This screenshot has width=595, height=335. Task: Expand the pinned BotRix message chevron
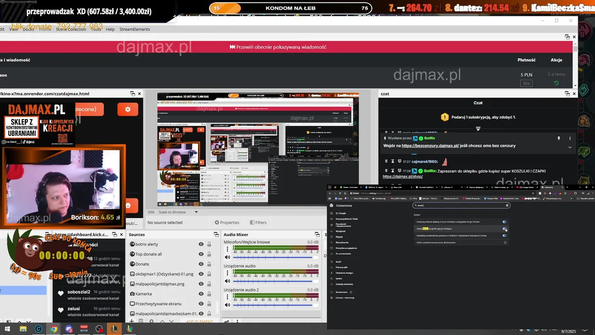[x=570, y=147]
